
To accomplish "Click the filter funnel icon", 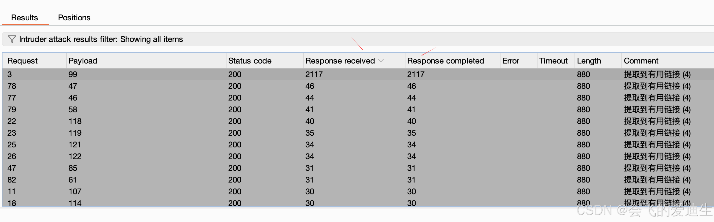I will (x=12, y=39).
